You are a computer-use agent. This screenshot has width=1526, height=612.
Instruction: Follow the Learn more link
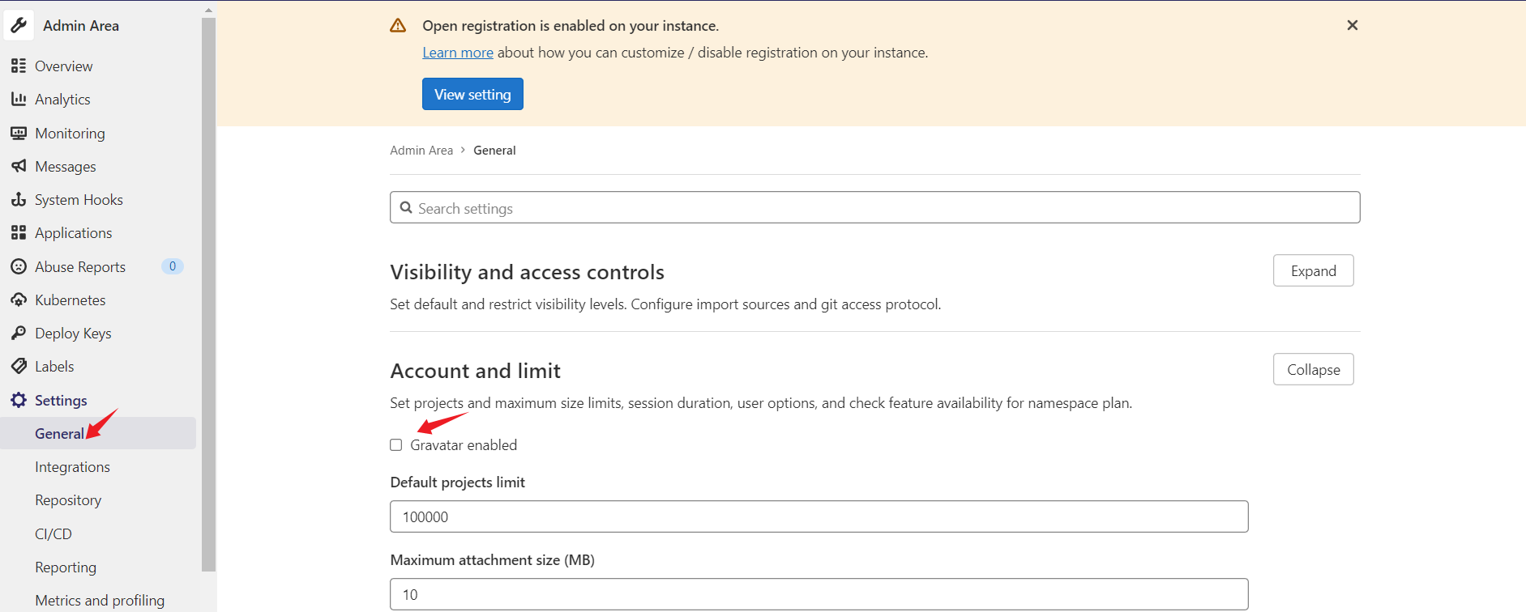458,53
